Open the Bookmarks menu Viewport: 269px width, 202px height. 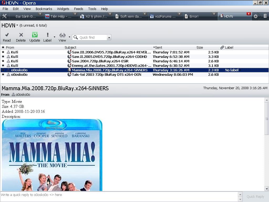tap(44, 9)
